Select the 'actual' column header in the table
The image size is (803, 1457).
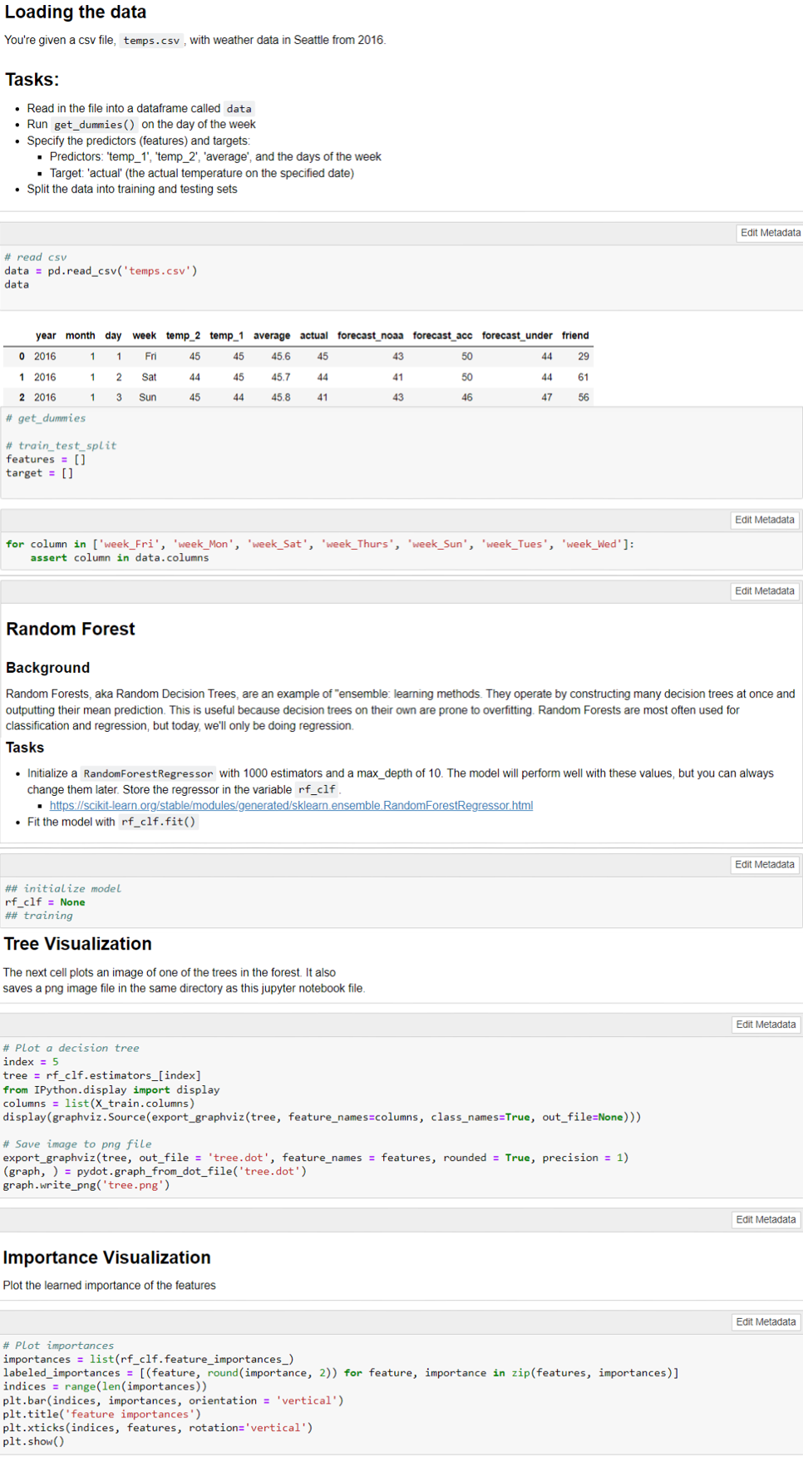pos(313,336)
